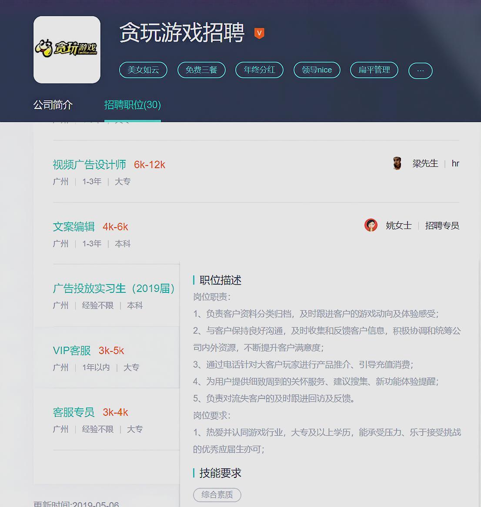Select the 领导nice tag
This screenshot has height=507, width=481.
pyautogui.click(x=317, y=70)
